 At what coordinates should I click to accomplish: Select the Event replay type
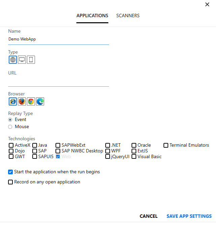[10, 120]
